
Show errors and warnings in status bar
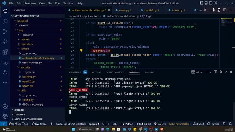point(19,124)
